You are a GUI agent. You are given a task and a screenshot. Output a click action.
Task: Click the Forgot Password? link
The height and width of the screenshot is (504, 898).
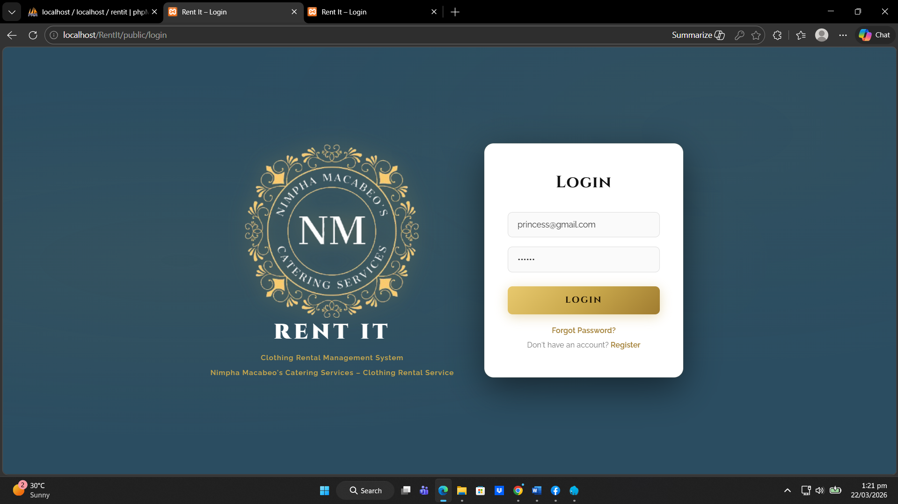click(x=583, y=330)
